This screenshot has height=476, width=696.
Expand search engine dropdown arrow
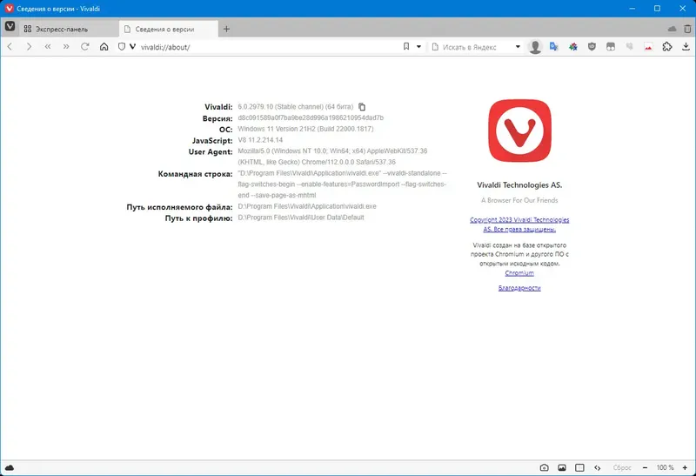(x=518, y=47)
